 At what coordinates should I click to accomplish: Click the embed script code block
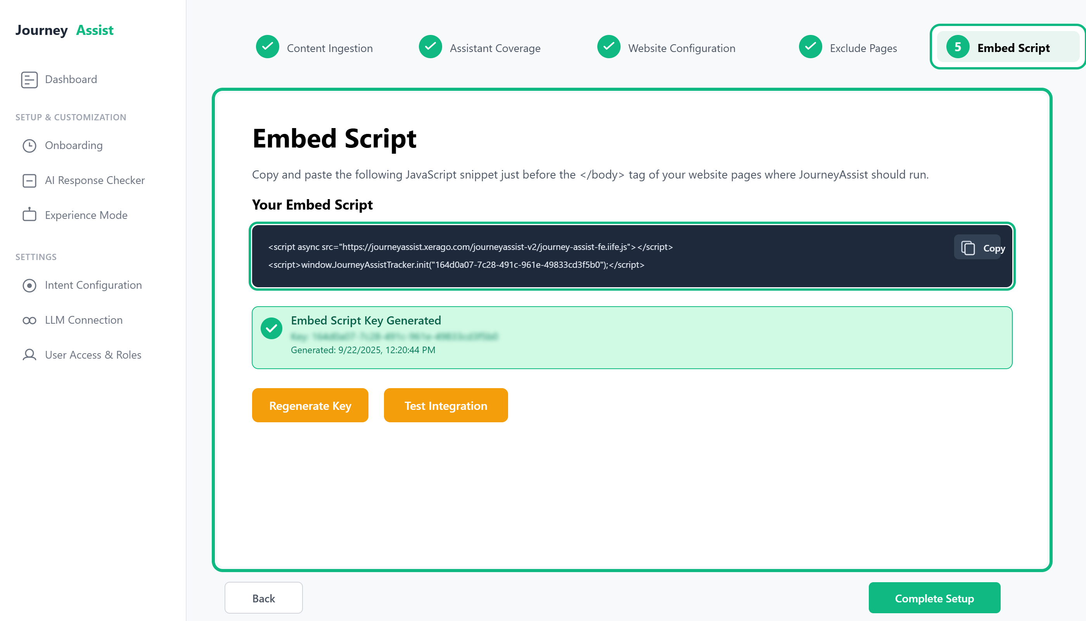tap(632, 256)
